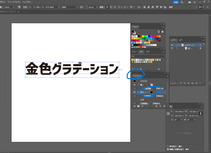The image size is (211, 153).
Task: Select the アピアランス panel tab
Action: (137, 76)
